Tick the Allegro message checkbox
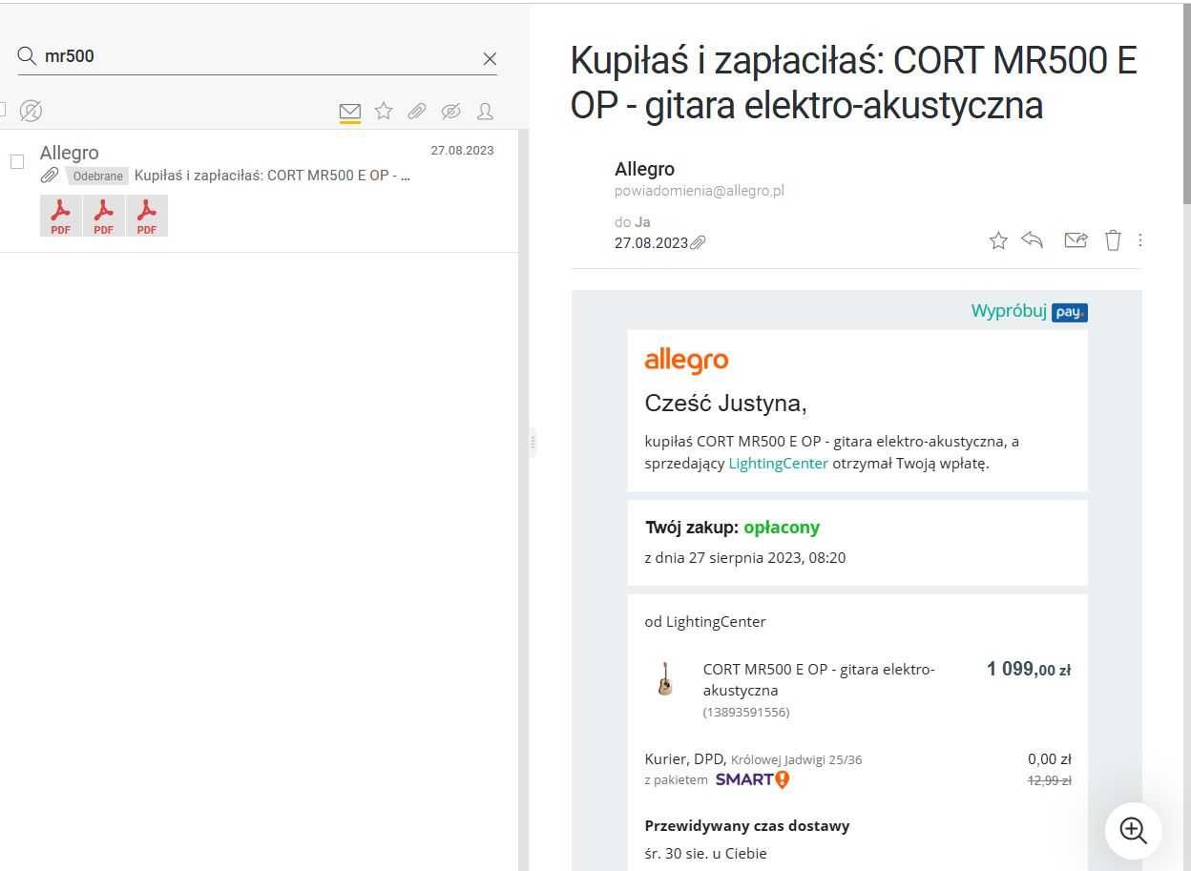 click(x=17, y=161)
